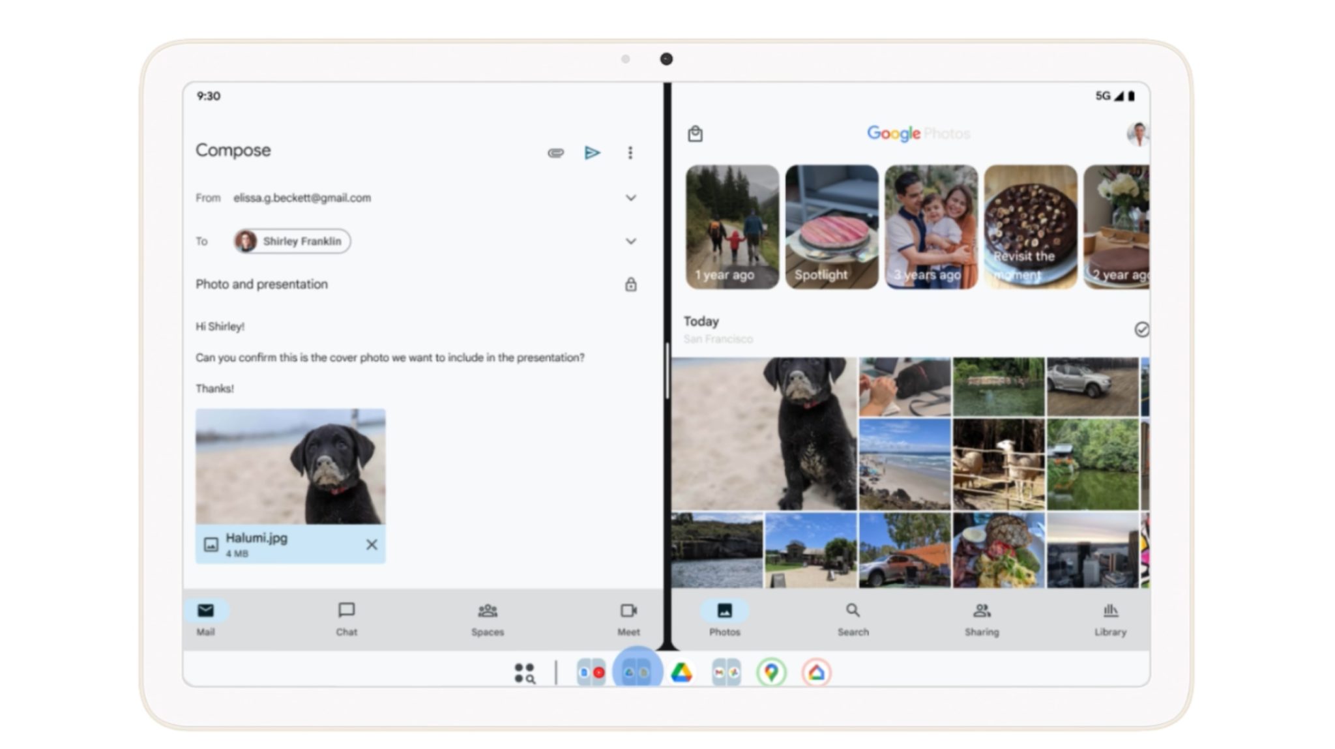Go to the Library tab in Photos
This screenshot has height=749, width=1335.
click(1110, 618)
